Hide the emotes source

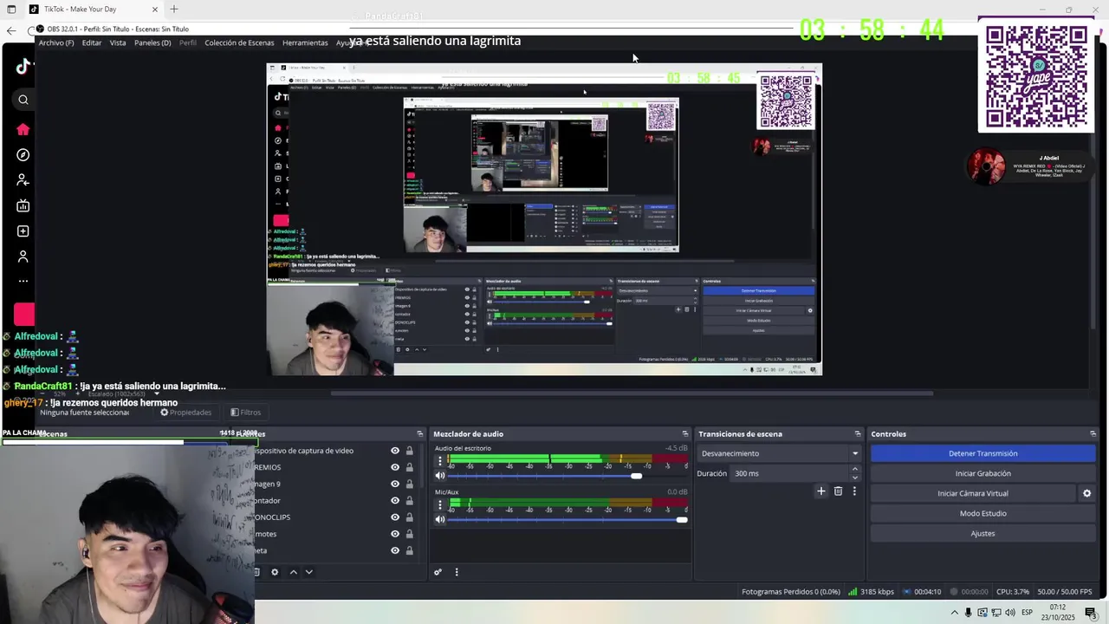[x=395, y=534]
